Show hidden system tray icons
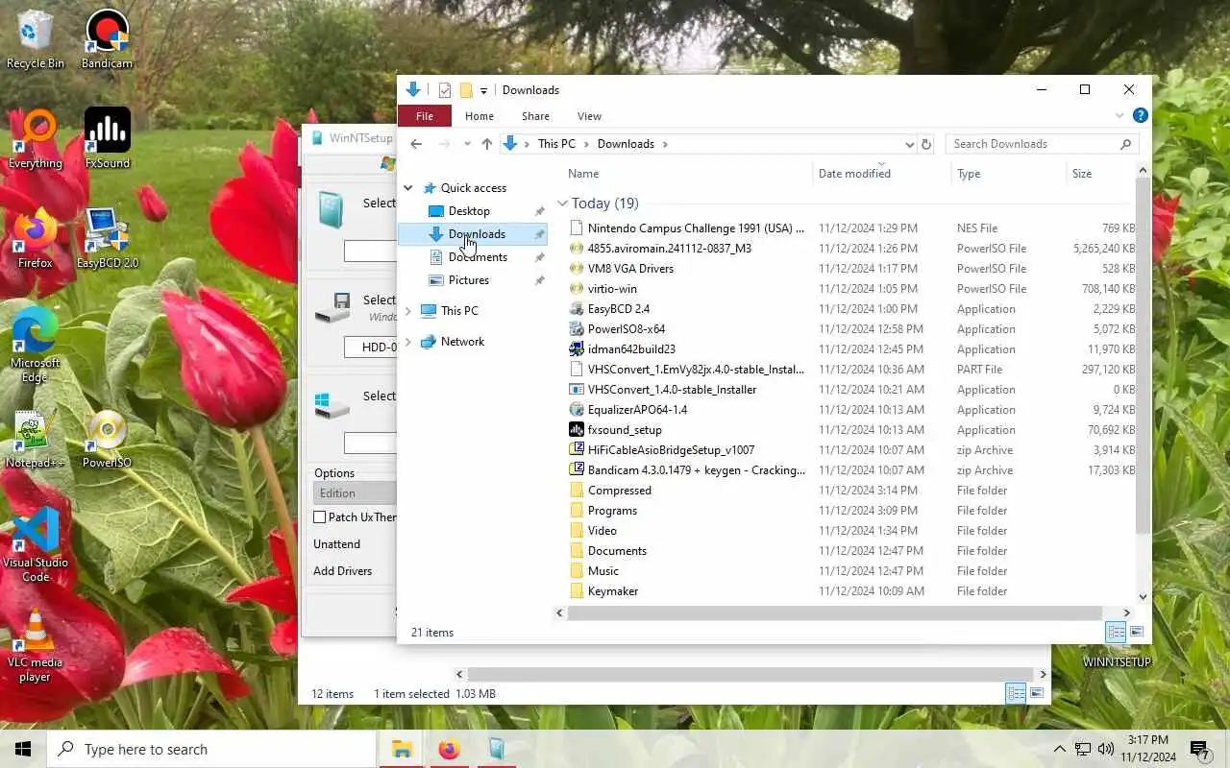This screenshot has height=768, width=1230. [x=1060, y=749]
